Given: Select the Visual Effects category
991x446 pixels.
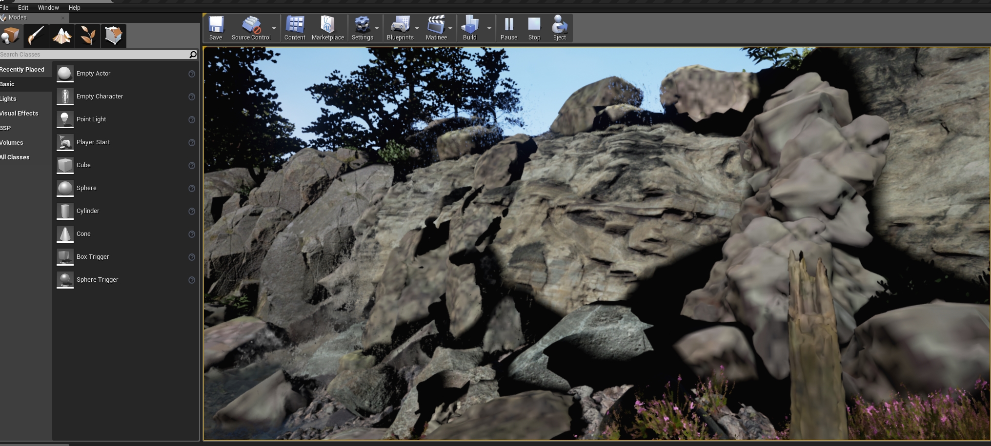Looking at the screenshot, I should click(x=20, y=114).
